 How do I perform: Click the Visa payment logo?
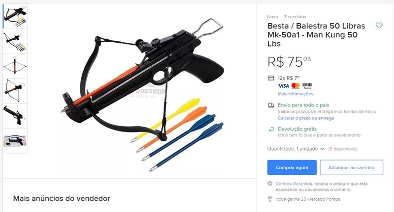(284, 86)
